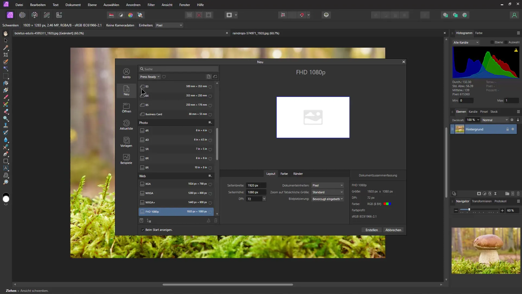Image resolution: width=522 pixels, height=294 pixels.
Task: Delete layer with trash icon in Ebenen panel
Action: [518, 194]
